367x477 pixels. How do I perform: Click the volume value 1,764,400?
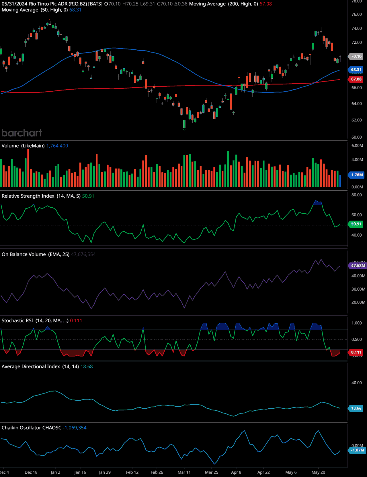click(57, 146)
